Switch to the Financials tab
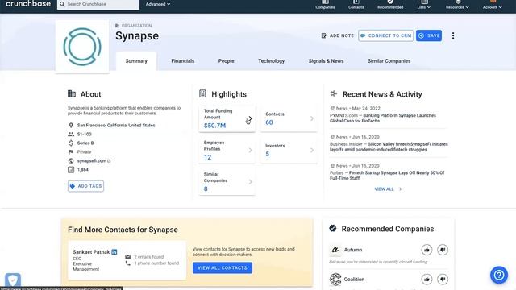The height and width of the screenshot is (290, 516). click(x=183, y=61)
